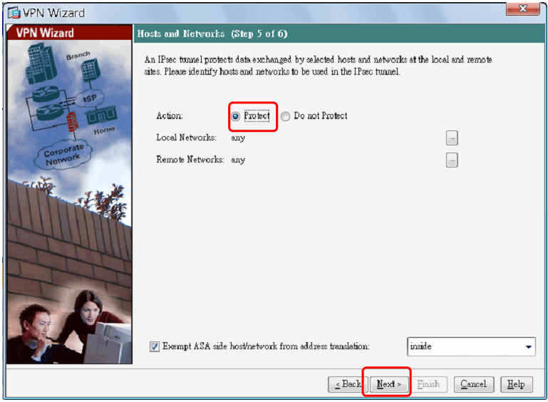Click the Action: label
548x402 pixels.
170,115
